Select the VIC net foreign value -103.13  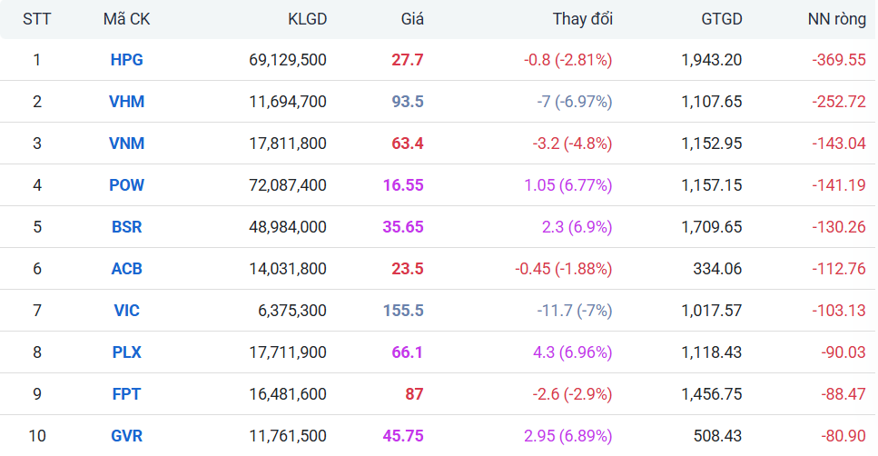coord(839,311)
